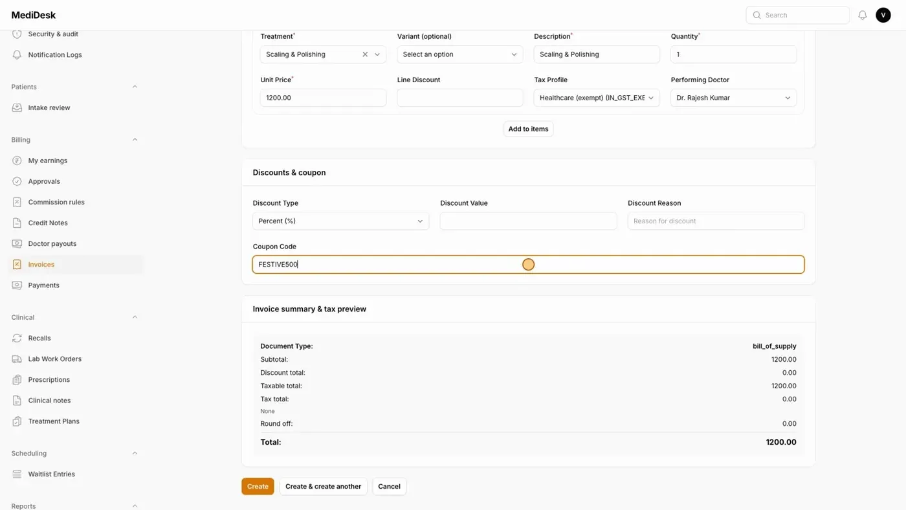Click the Discount Value input
This screenshot has width=906, height=510.
pos(528,221)
